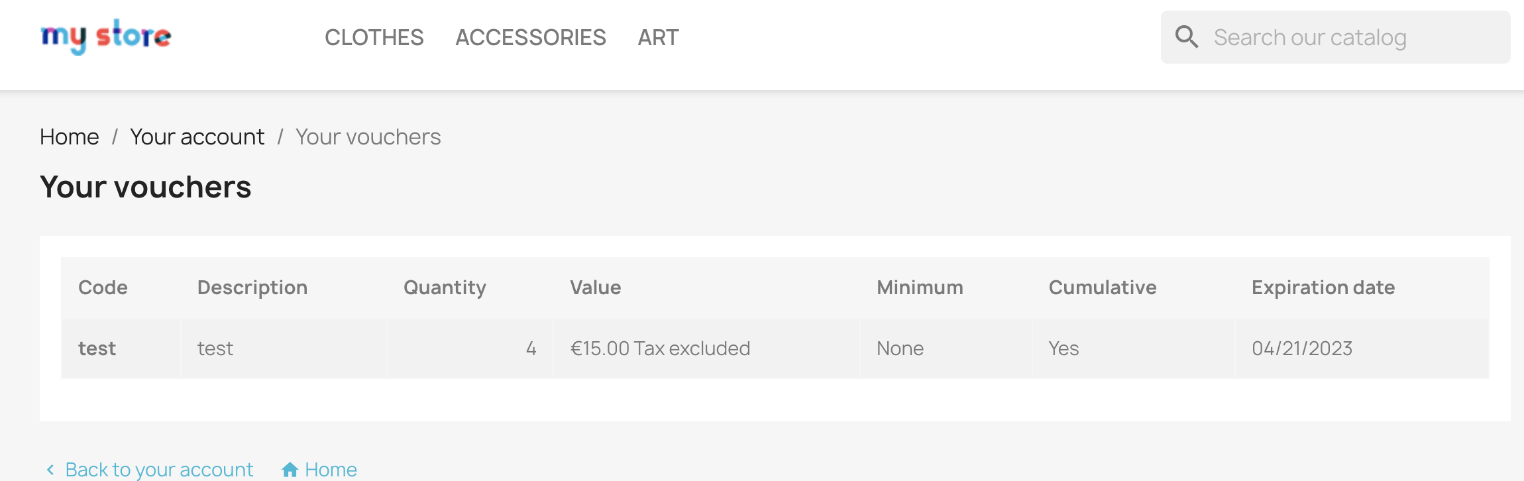Open 'Your account' from the breadcrumb
The image size is (1524, 481).
click(x=197, y=136)
